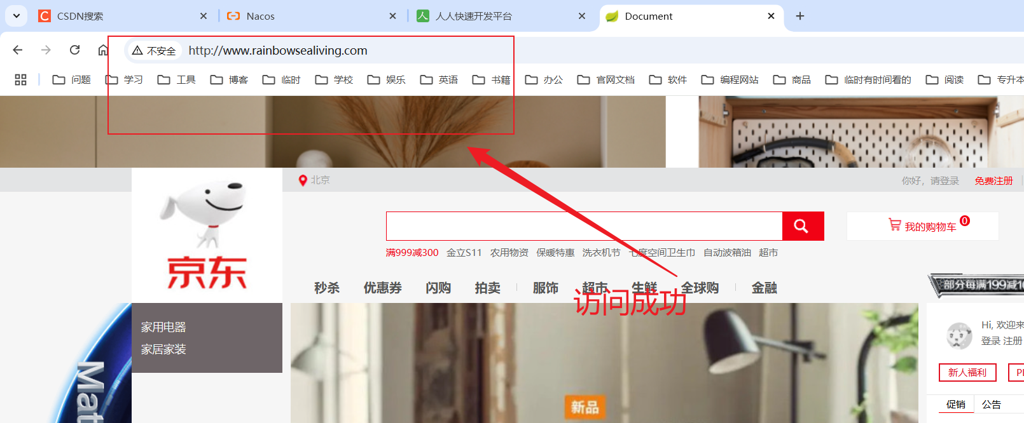
Task: Reload the current page
Action: point(74,50)
